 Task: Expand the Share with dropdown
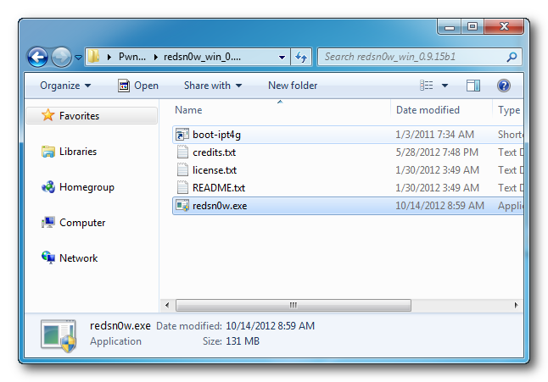click(212, 86)
